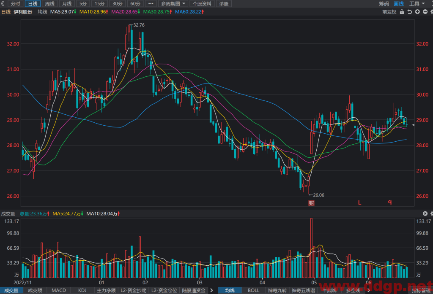Click the MA5 yellow moving-average legend
The image size is (433, 294).
68,213
